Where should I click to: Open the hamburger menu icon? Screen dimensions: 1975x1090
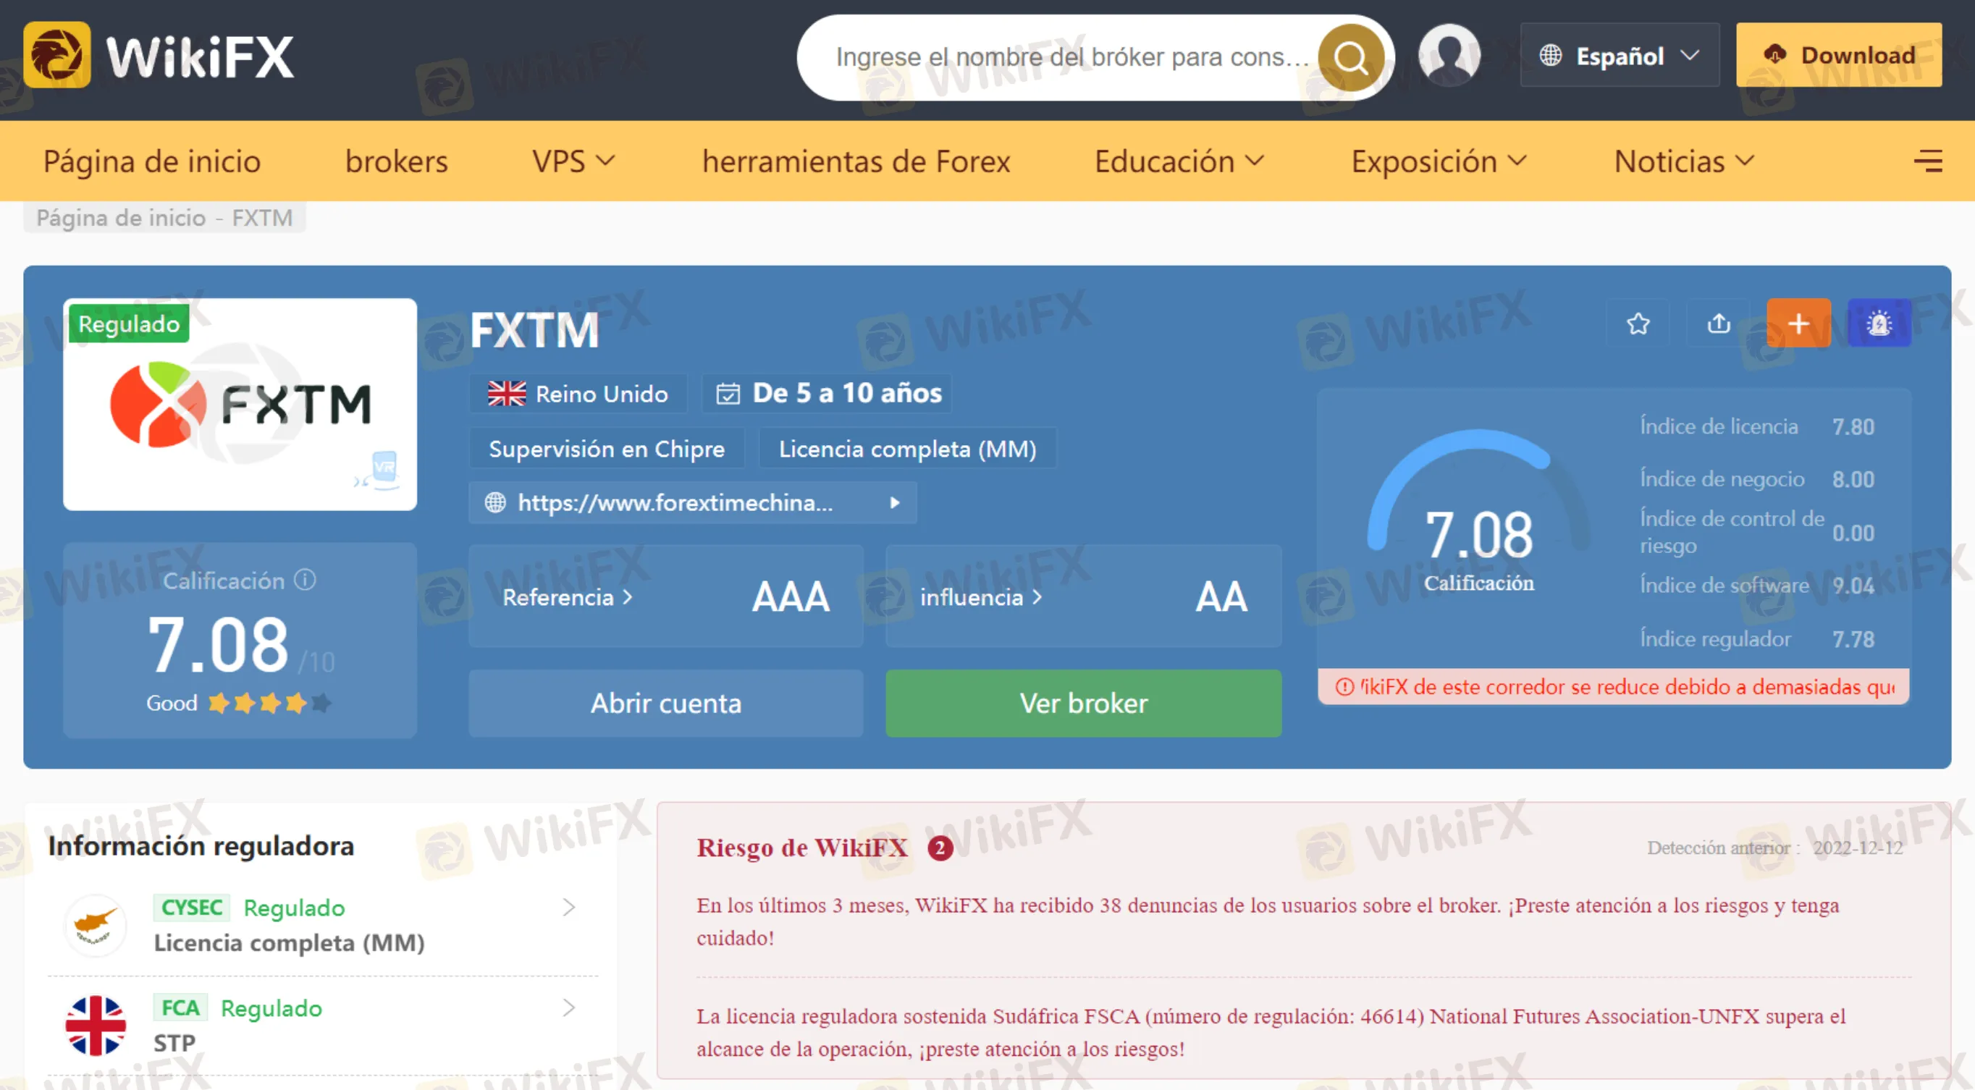click(1927, 161)
